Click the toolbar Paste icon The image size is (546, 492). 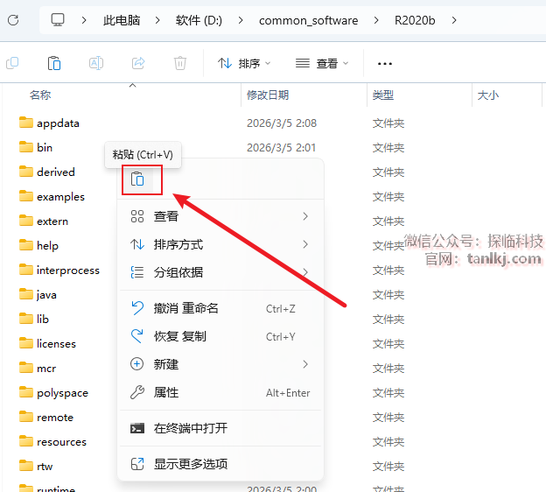point(54,63)
